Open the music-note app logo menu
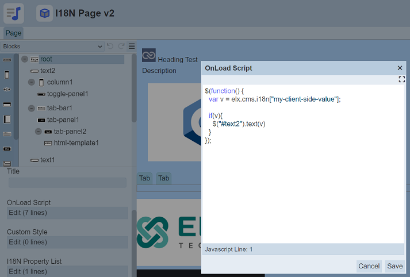Viewport: 410px width, 277px height. [14, 13]
